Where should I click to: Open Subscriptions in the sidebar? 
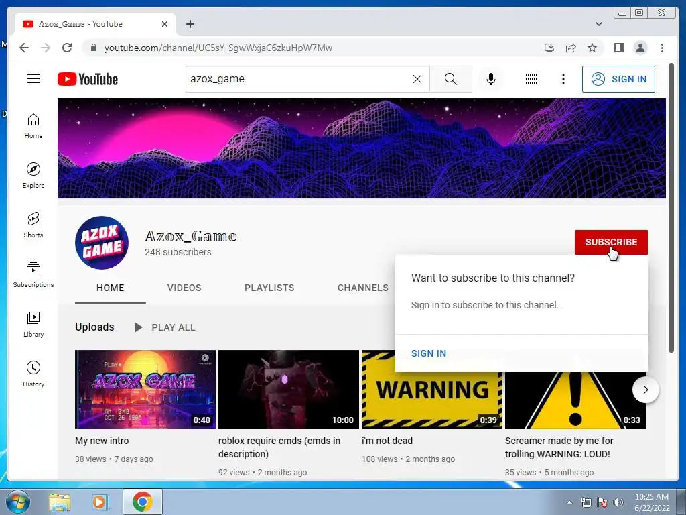[33, 274]
